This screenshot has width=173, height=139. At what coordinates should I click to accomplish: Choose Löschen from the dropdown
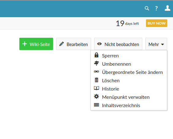pos(129,80)
